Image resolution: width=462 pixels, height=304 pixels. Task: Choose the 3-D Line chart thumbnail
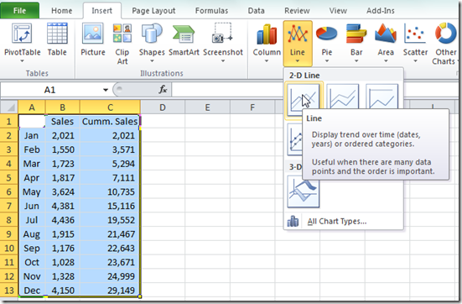(304, 191)
